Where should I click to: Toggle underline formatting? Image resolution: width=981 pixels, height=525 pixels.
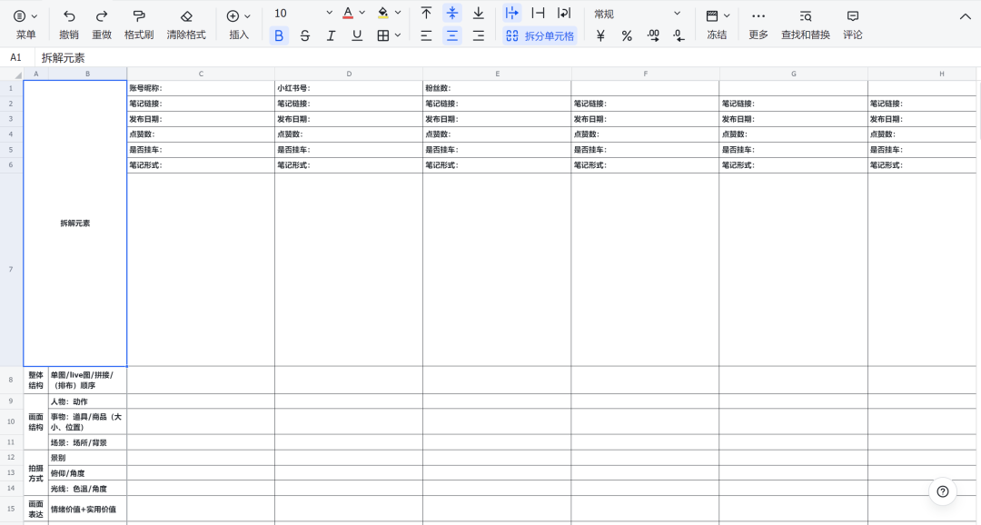click(x=357, y=35)
